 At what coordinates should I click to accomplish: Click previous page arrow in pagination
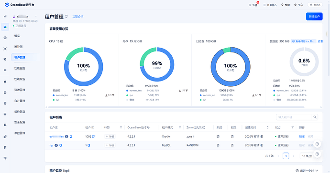[x=278, y=156]
